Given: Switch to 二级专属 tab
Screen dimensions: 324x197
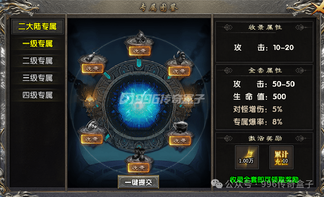Looking at the screenshot, I should 38,61.
